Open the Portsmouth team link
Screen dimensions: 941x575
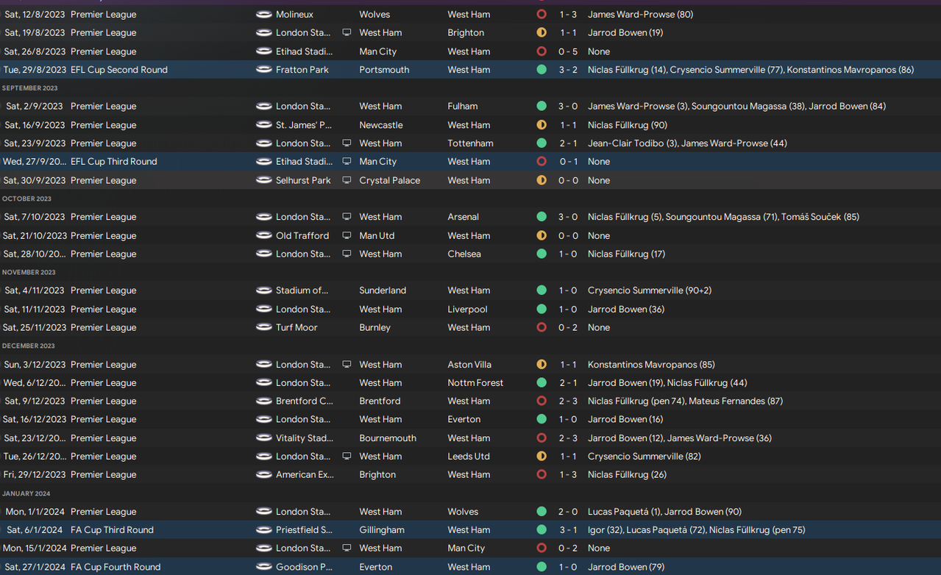coord(385,70)
